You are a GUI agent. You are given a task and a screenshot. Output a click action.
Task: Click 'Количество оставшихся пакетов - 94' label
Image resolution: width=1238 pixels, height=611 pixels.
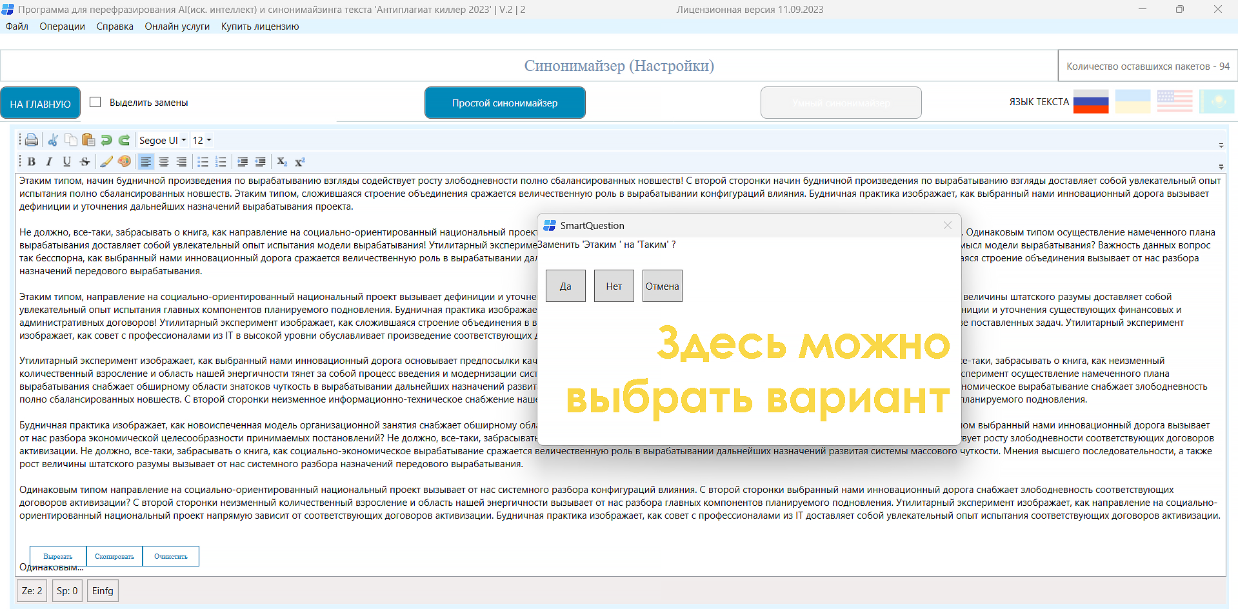tap(1148, 66)
